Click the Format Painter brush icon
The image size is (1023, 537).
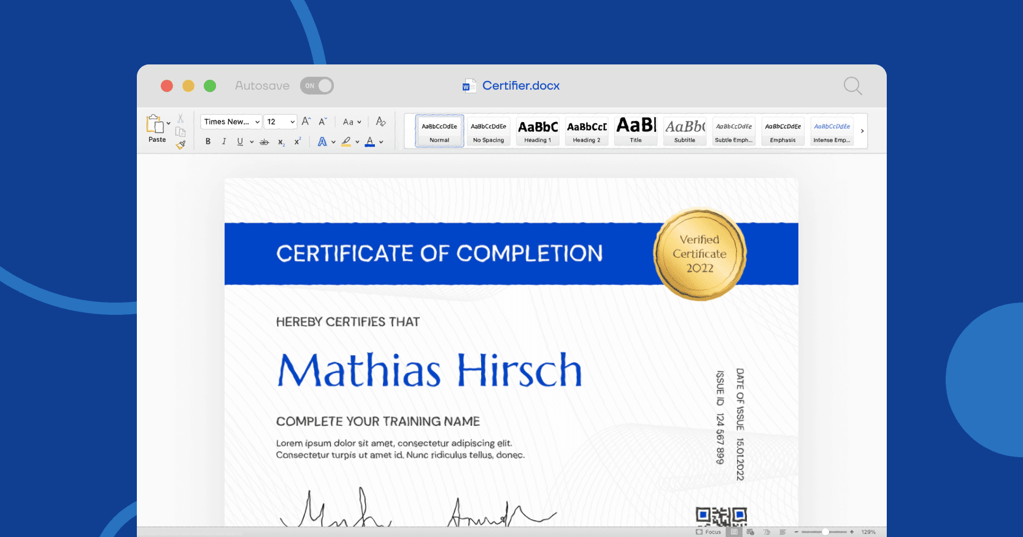pos(180,145)
